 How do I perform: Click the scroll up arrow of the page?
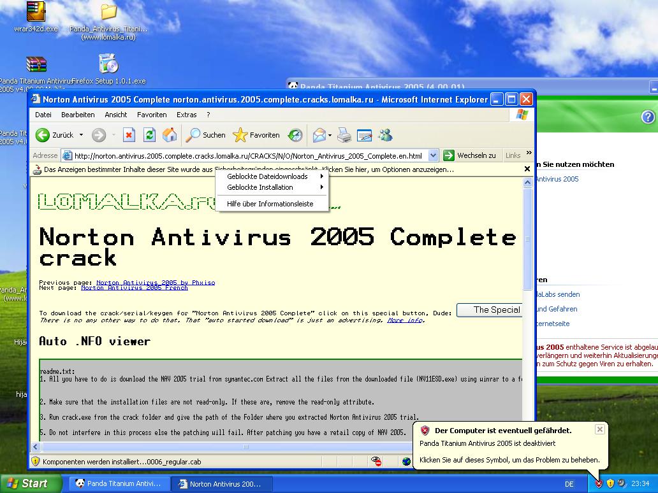[x=527, y=182]
